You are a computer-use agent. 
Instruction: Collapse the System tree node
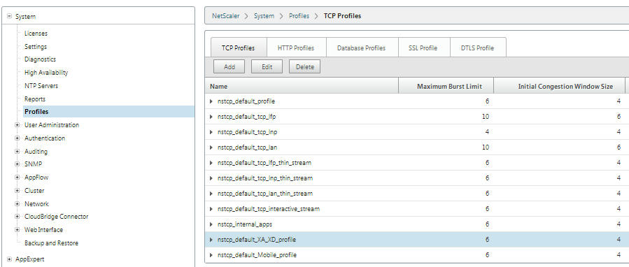click(x=10, y=17)
